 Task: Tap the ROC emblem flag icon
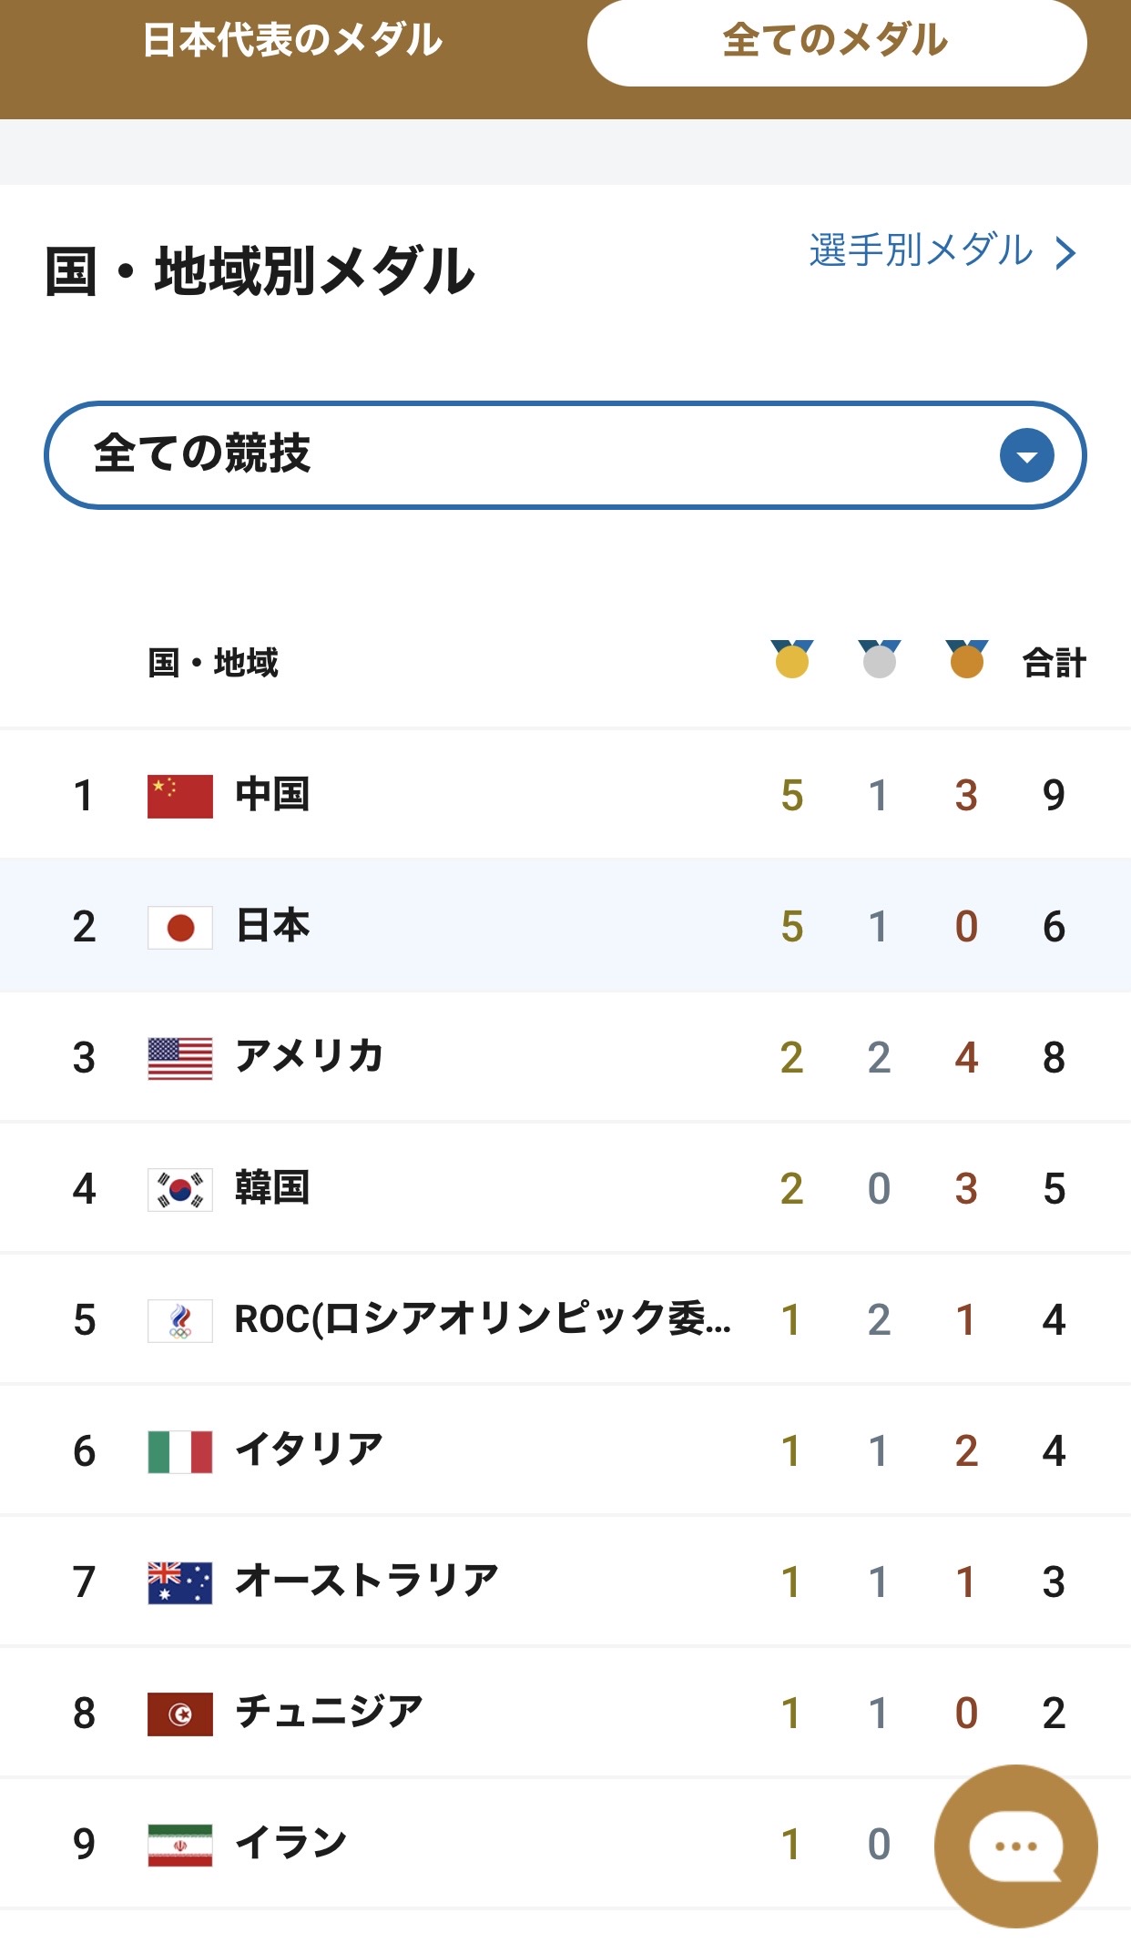tap(180, 1321)
